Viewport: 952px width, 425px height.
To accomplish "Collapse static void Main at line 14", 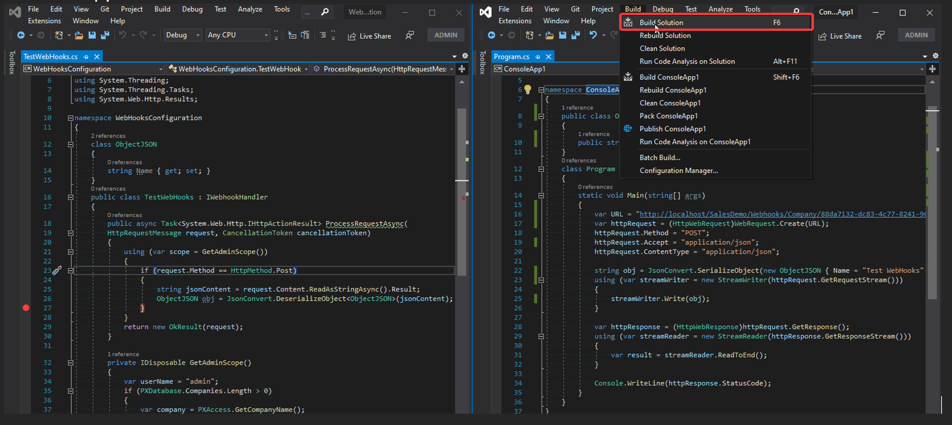I will click(x=541, y=195).
